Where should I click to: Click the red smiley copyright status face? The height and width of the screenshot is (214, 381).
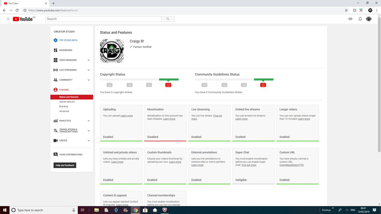point(168,85)
